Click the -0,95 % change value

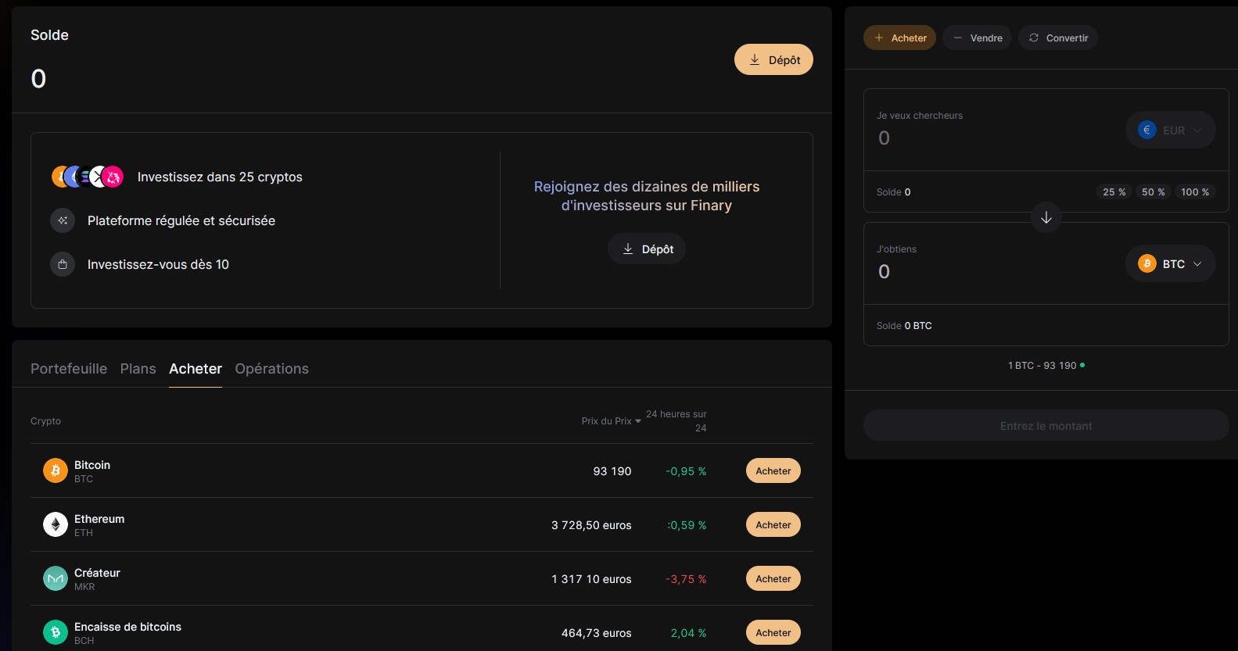tap(686, 471)
